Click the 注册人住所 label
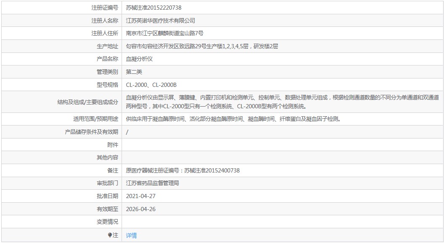This screenshot has width=445, height=243. 105,34
